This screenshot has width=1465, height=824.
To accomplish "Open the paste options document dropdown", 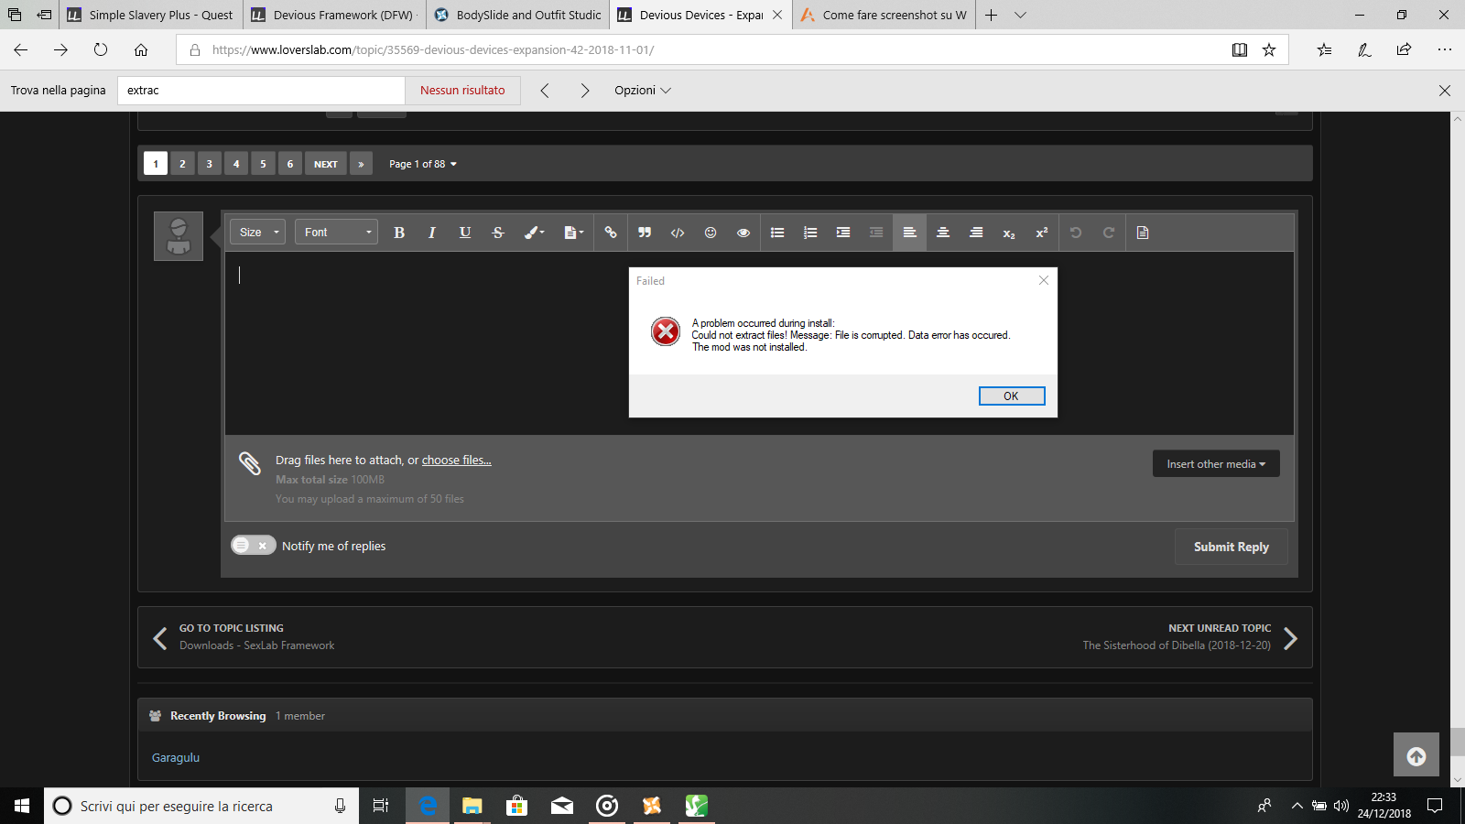I will tap(574, 233).
